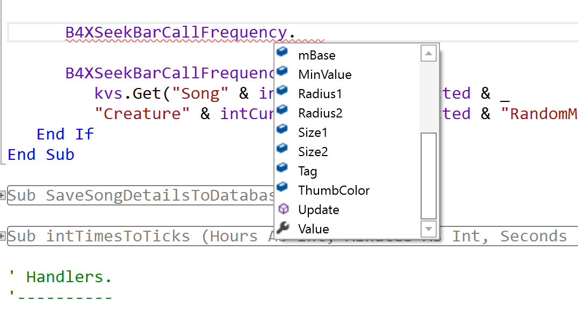Click the field icon beside Tag
Viewport: 578px width, 309px height.
(x=283, y=170)
